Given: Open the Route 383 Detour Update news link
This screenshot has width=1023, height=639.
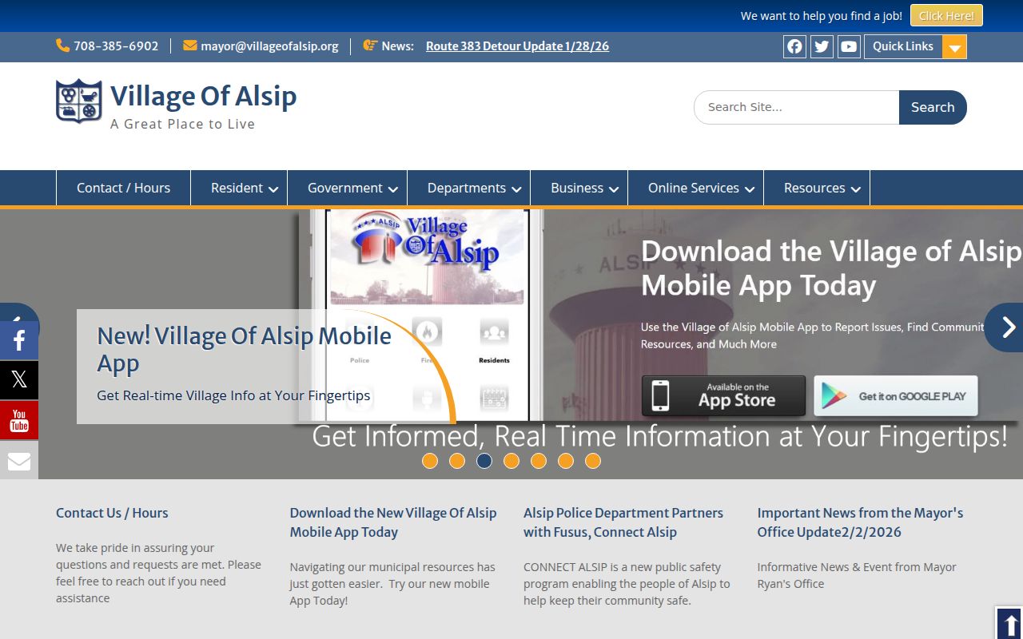Looking at the screenshot, I should 517,46.
